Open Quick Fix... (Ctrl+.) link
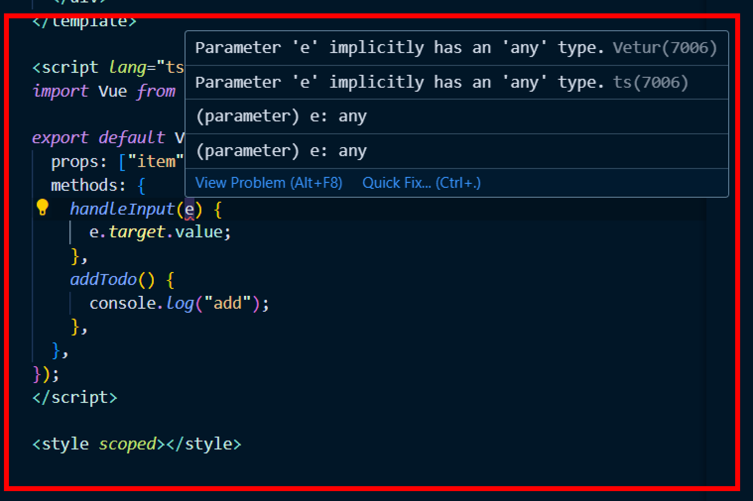 tap(422, 183)
